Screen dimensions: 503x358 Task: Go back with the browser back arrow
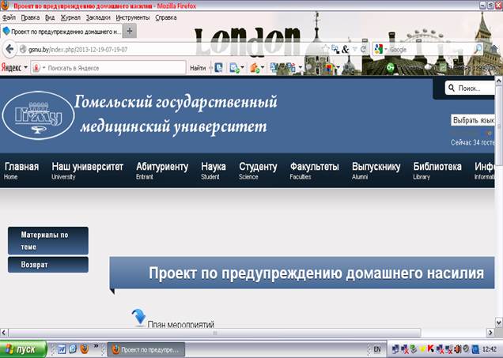pyautogui.click(x=9, y=49)
